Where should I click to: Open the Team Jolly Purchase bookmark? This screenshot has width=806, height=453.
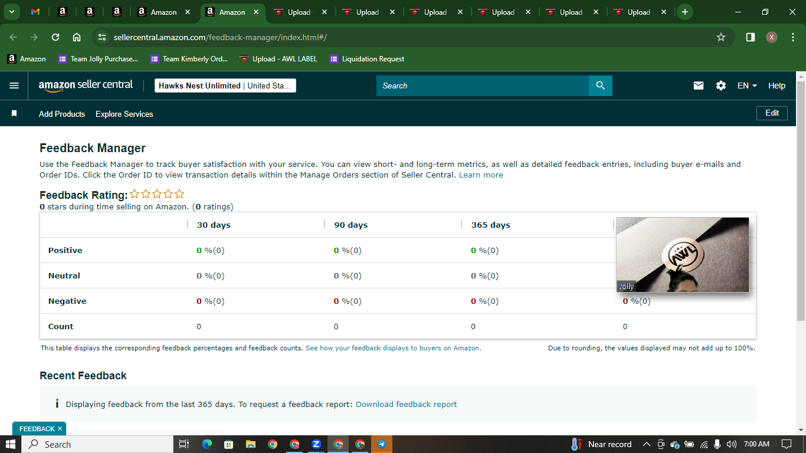tap(98, 59)
